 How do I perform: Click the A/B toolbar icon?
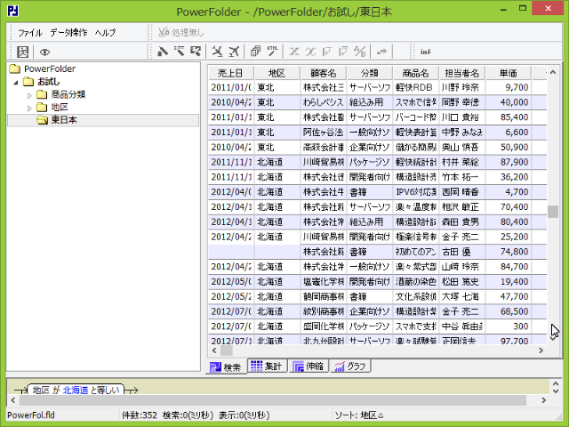pyautogui.click(x=359, y=52)
